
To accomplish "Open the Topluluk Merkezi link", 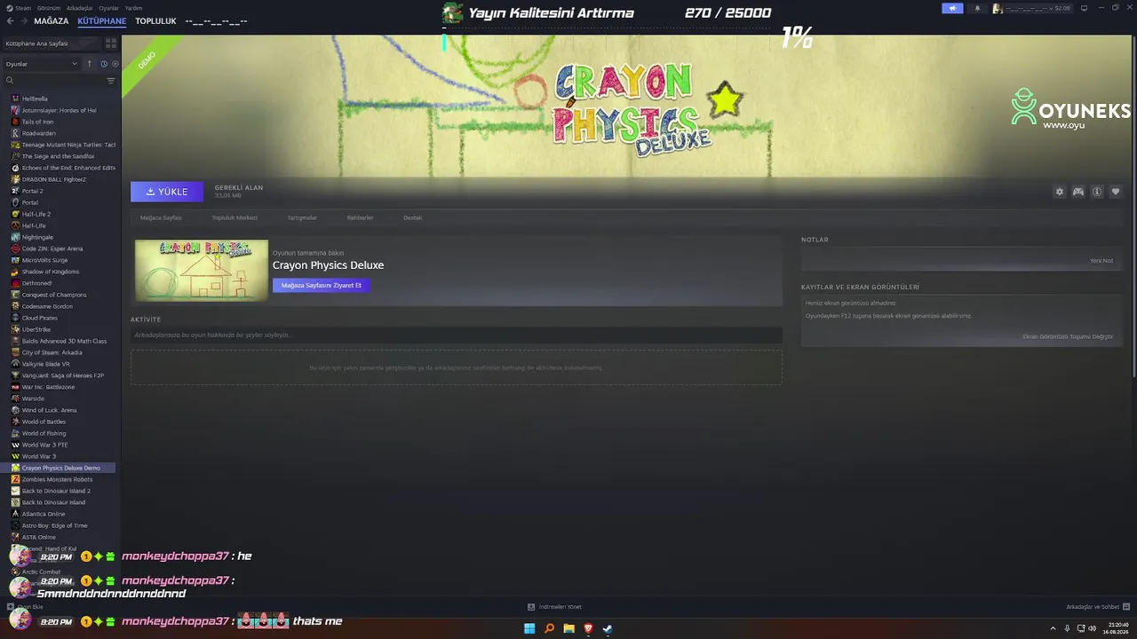I will (x=235, y=217).
